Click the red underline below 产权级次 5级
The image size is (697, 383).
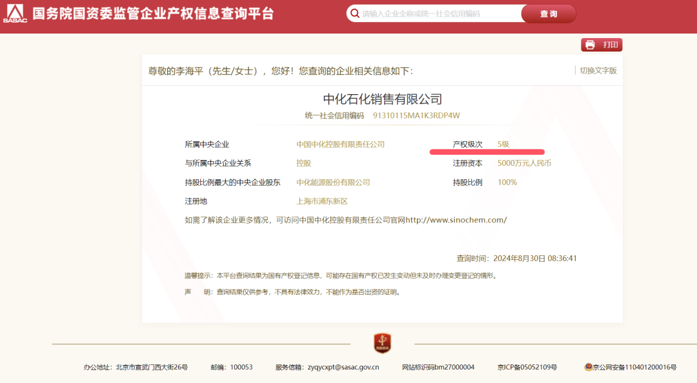487,152
